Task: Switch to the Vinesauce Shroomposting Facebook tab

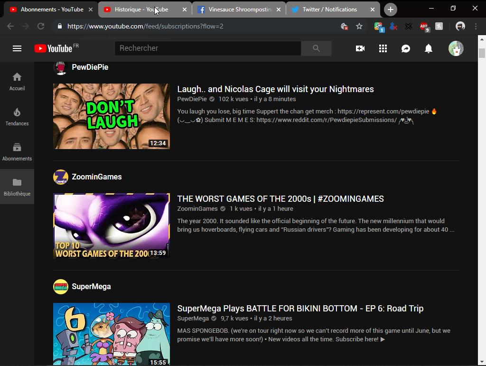Action: (239, 9)
